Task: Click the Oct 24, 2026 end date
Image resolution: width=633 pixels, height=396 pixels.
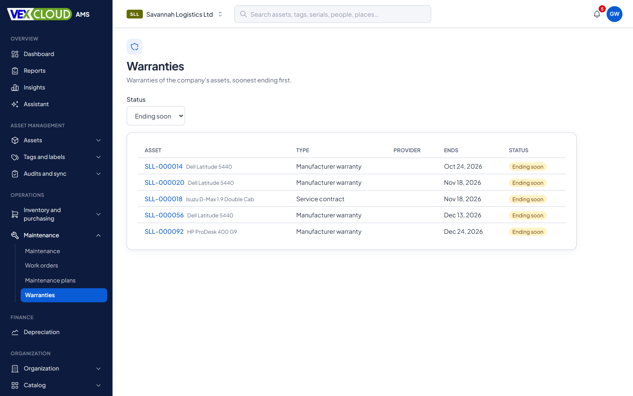Action: (x=463, y=166)
